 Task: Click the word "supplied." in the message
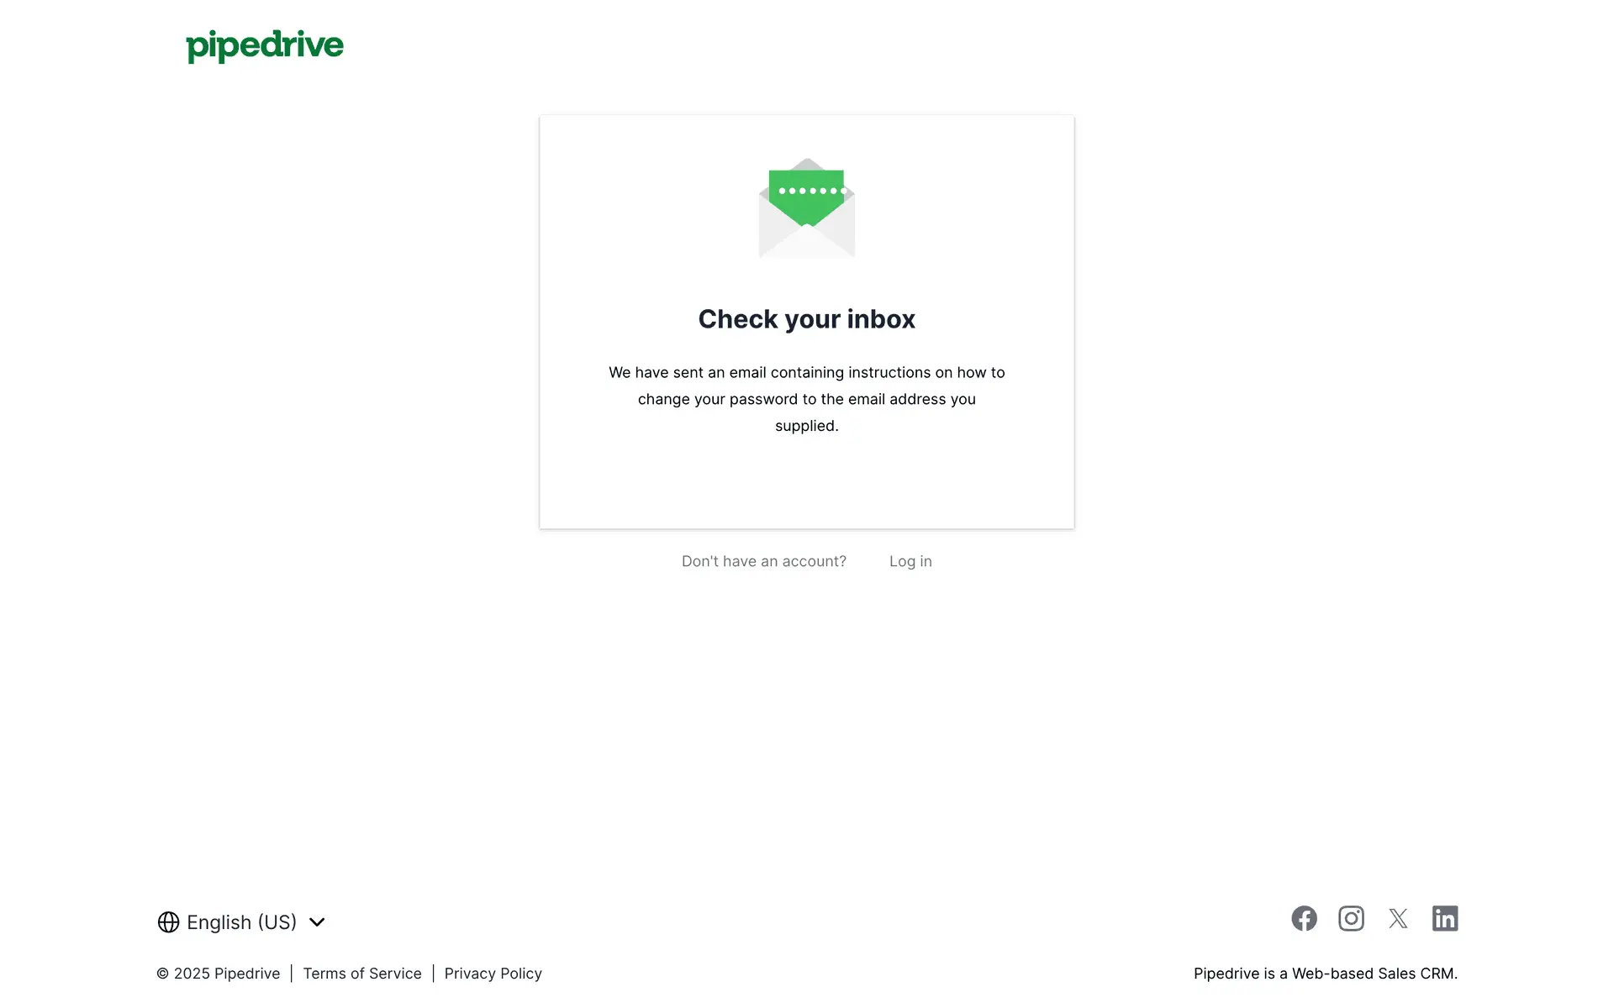(x=807, y=426)
